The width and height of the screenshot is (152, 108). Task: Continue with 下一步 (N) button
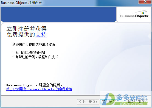pos(111,102)
